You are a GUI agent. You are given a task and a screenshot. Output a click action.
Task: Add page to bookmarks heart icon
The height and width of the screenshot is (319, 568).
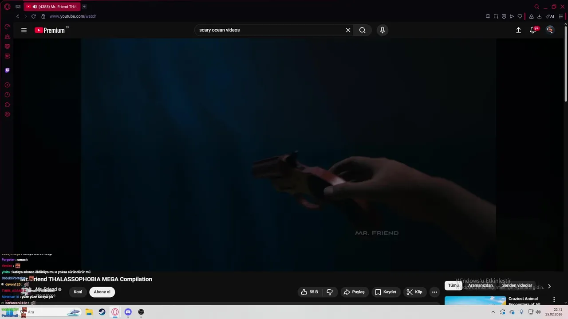tap(520, 16)
